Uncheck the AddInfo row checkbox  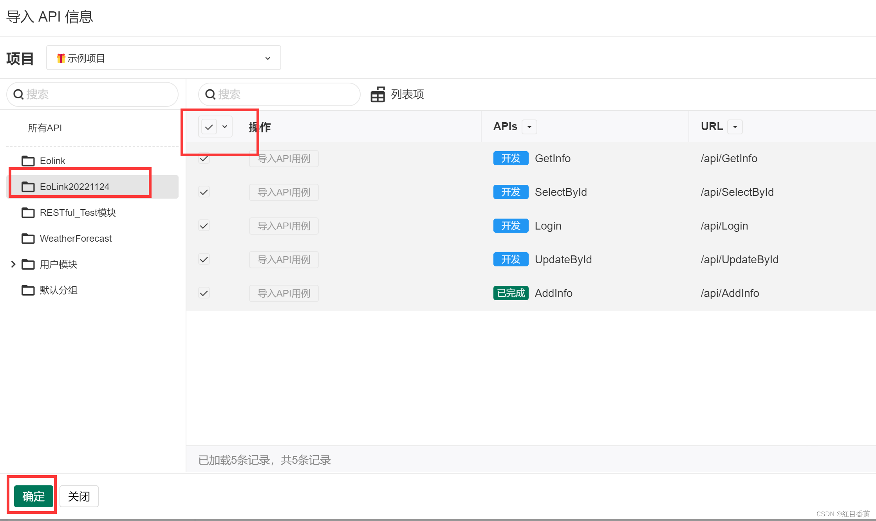tap(204, 293)
